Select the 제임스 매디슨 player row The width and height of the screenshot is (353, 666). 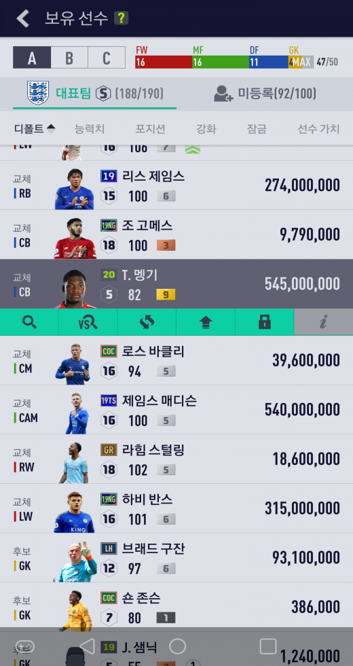point(176,410)
